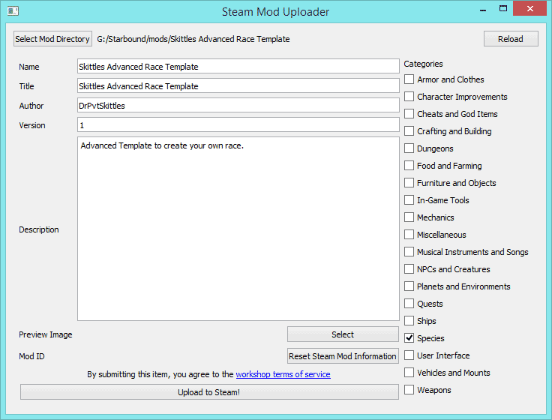Click the Steam Mod Uploader window icon
The width and height of the screenshot is (552, 420).
(x=13, y=11)
